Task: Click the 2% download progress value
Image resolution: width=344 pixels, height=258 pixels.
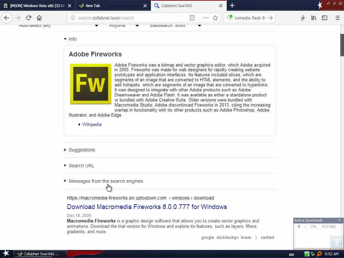Action: pyautogui.click(x=313, y=226)
